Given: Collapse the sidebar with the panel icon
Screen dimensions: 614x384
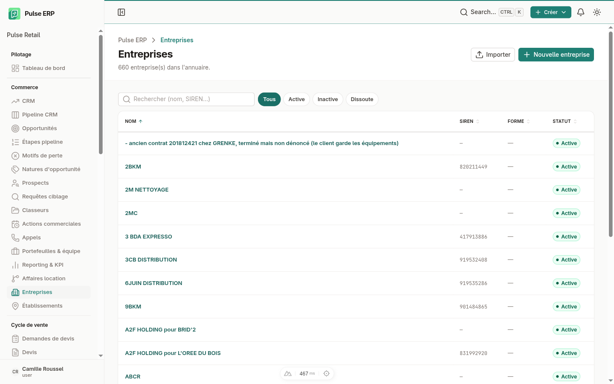Looking at the screenshot, I should (122, 12).
